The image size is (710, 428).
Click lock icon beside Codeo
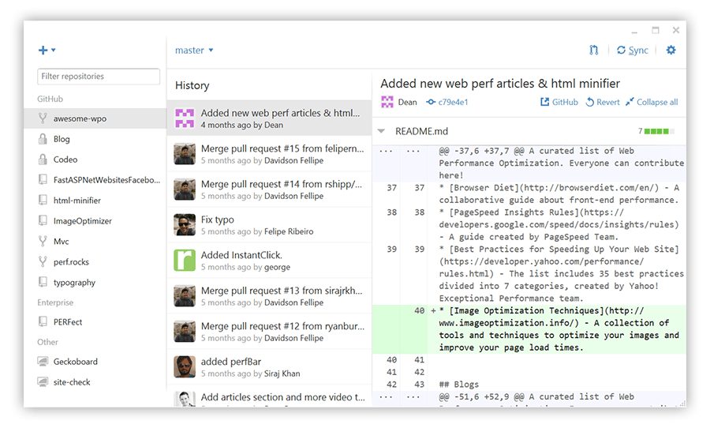tap(43, 160)
